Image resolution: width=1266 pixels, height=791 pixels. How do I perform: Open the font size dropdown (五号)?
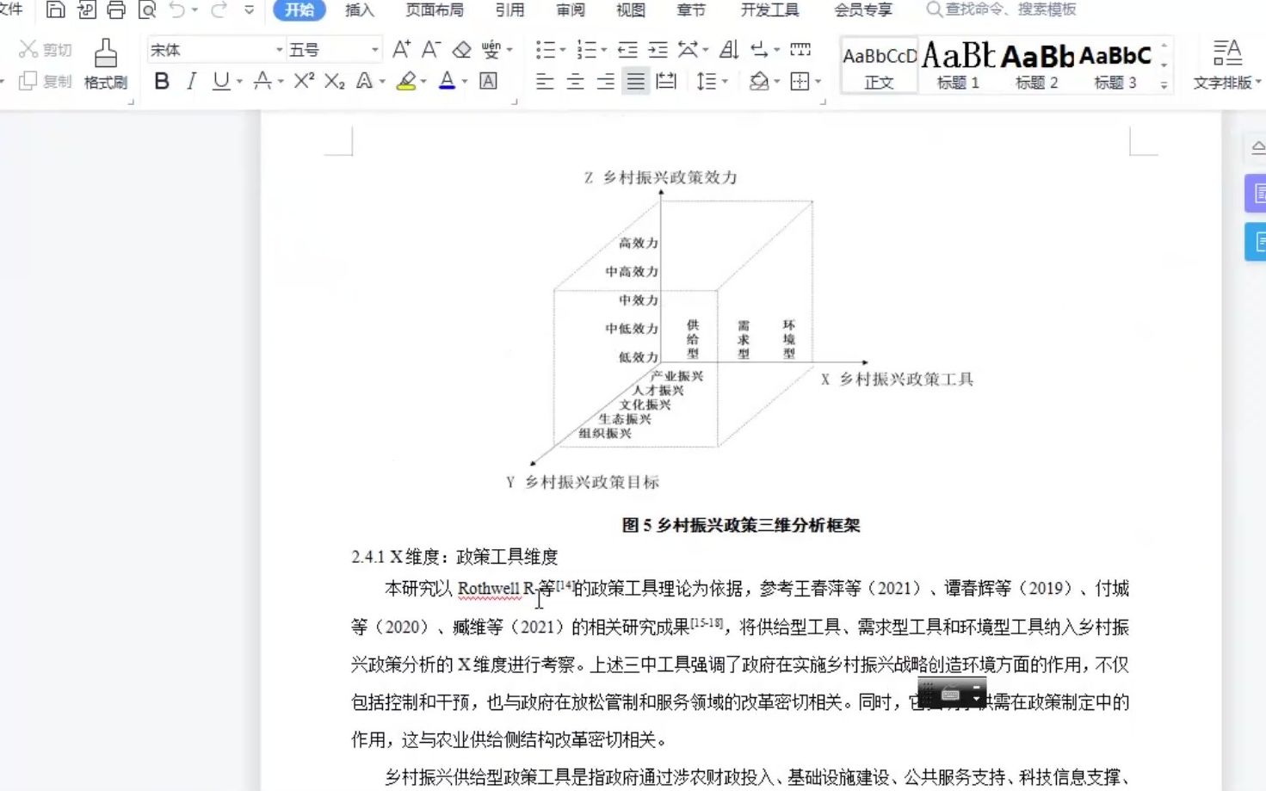coord(374,50)
